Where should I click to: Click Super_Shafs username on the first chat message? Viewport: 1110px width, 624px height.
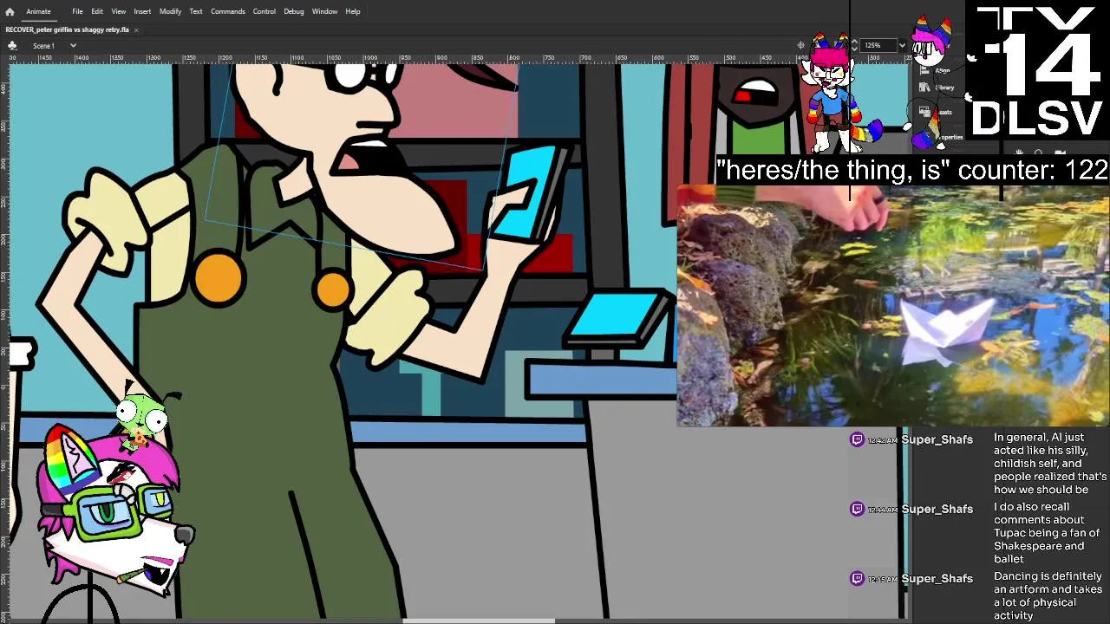(937, 439)
